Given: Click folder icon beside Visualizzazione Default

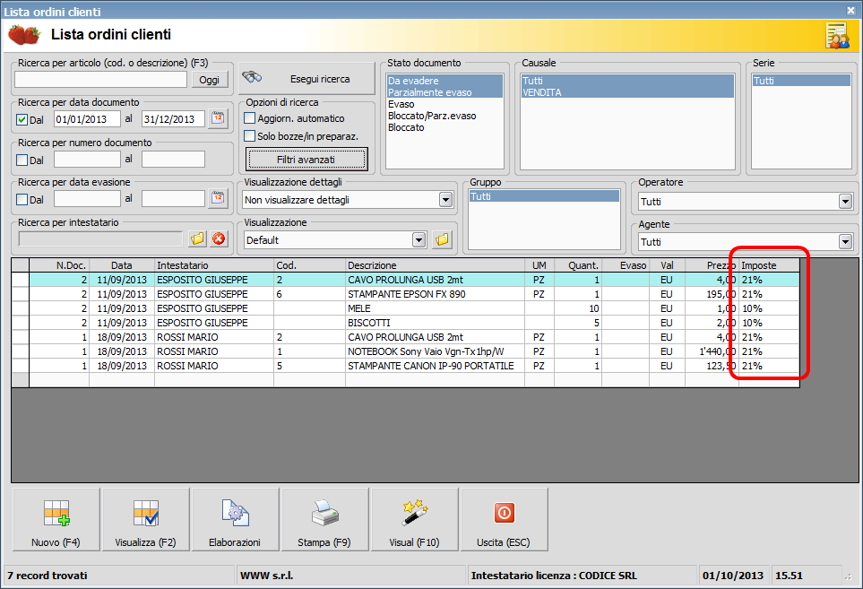Looking at the screenshot, I should [x=441, y=239].
